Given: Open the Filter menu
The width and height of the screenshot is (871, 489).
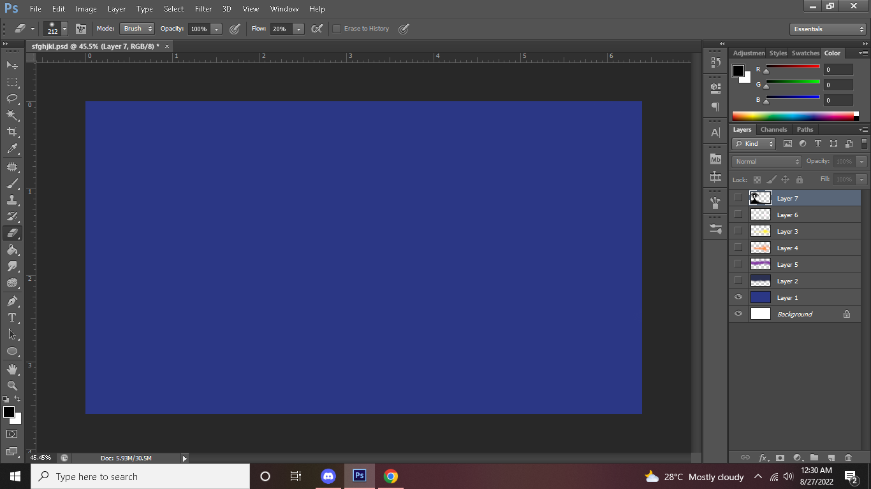Looking at the screenshot, I should (x=203, y=9).
